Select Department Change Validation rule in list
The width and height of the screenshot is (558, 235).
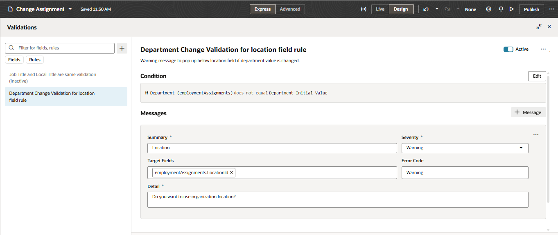tap(66, 96)
